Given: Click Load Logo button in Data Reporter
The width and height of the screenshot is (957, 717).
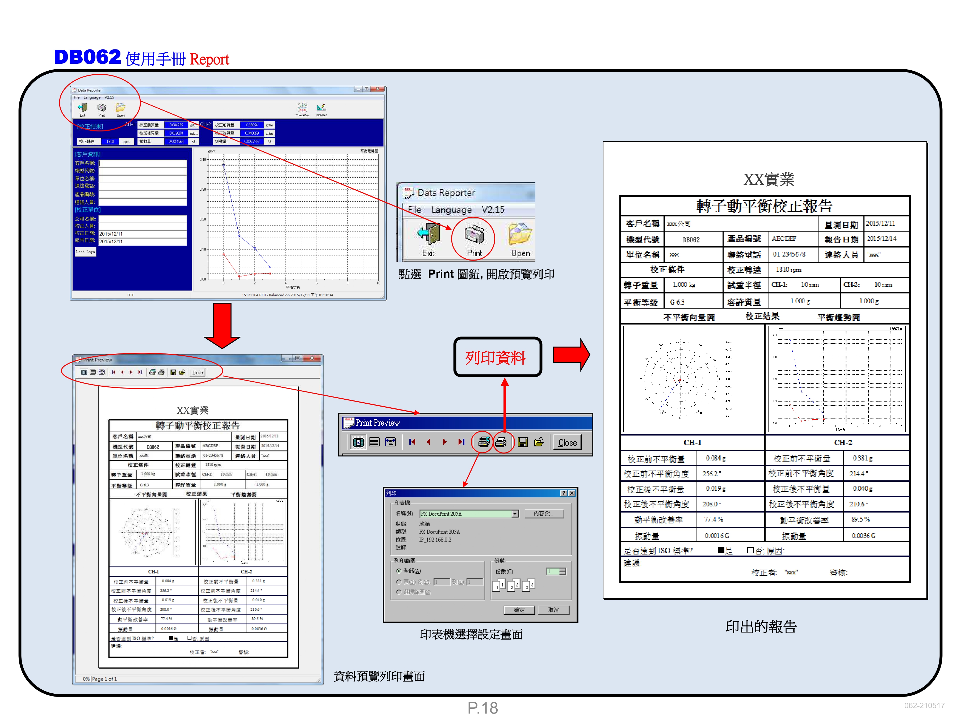Looking at the screenshot, I should click(x=85, y=252).
